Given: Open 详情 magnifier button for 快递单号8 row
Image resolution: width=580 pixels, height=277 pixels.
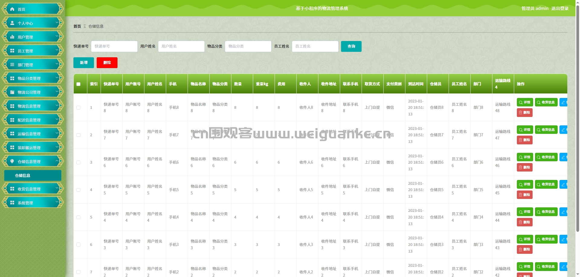Looking at the screenshot, I should 525,102.
